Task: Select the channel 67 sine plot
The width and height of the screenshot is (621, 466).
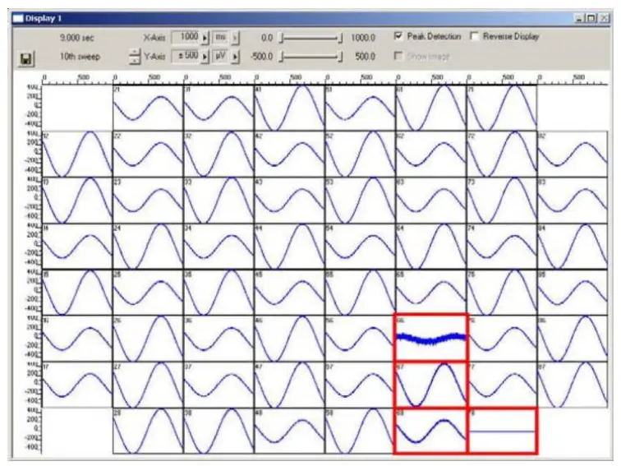Action: [x=431, y=385]
